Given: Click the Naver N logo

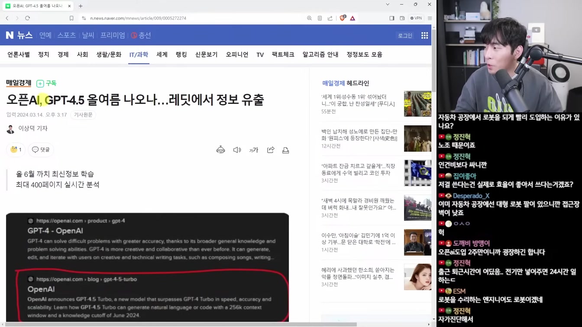Looking at the screenshot, I should tap(10, 35).
